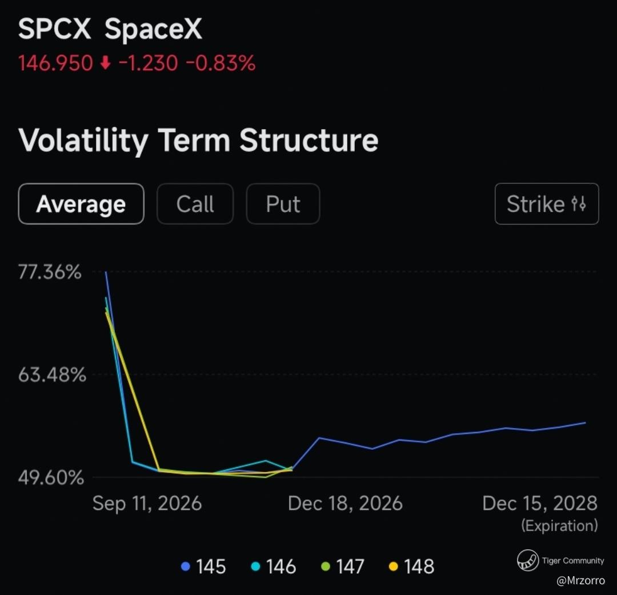Toggle the 145 strike legend dot
The image size is (617, 595).
(185, 566)
